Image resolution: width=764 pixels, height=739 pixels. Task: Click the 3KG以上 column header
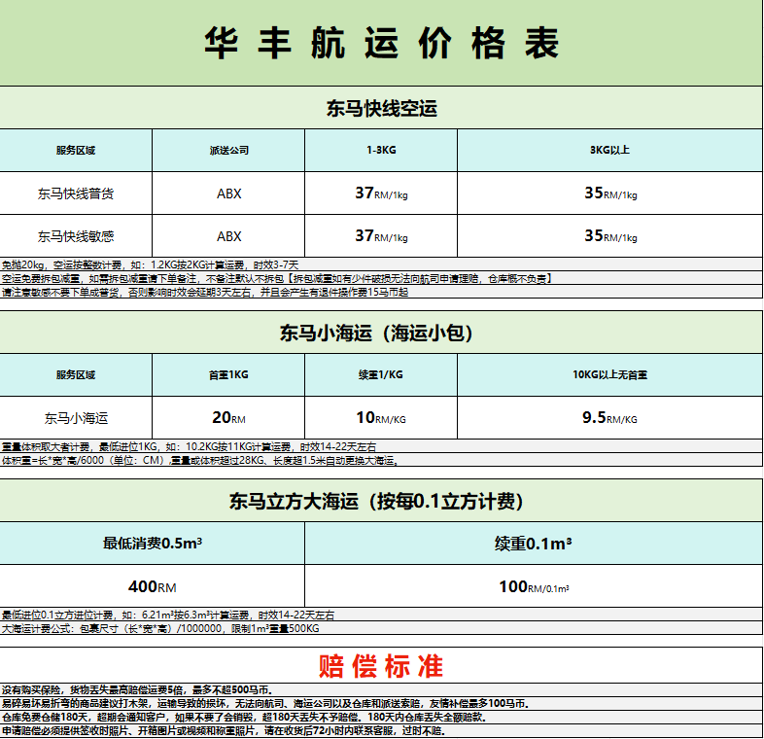[x=609, y=151]
